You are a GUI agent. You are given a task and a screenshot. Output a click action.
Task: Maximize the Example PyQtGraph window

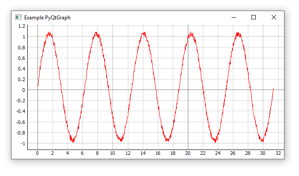(x=254, y=17)
